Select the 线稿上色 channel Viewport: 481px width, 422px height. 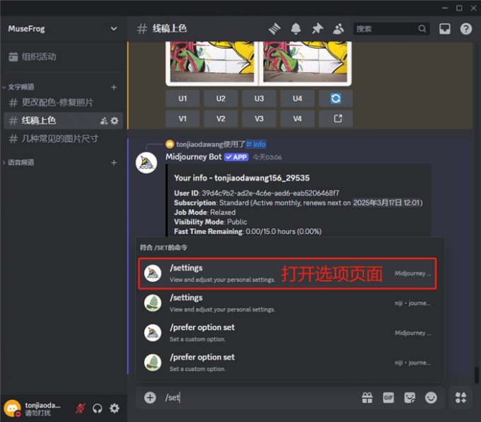64,120
